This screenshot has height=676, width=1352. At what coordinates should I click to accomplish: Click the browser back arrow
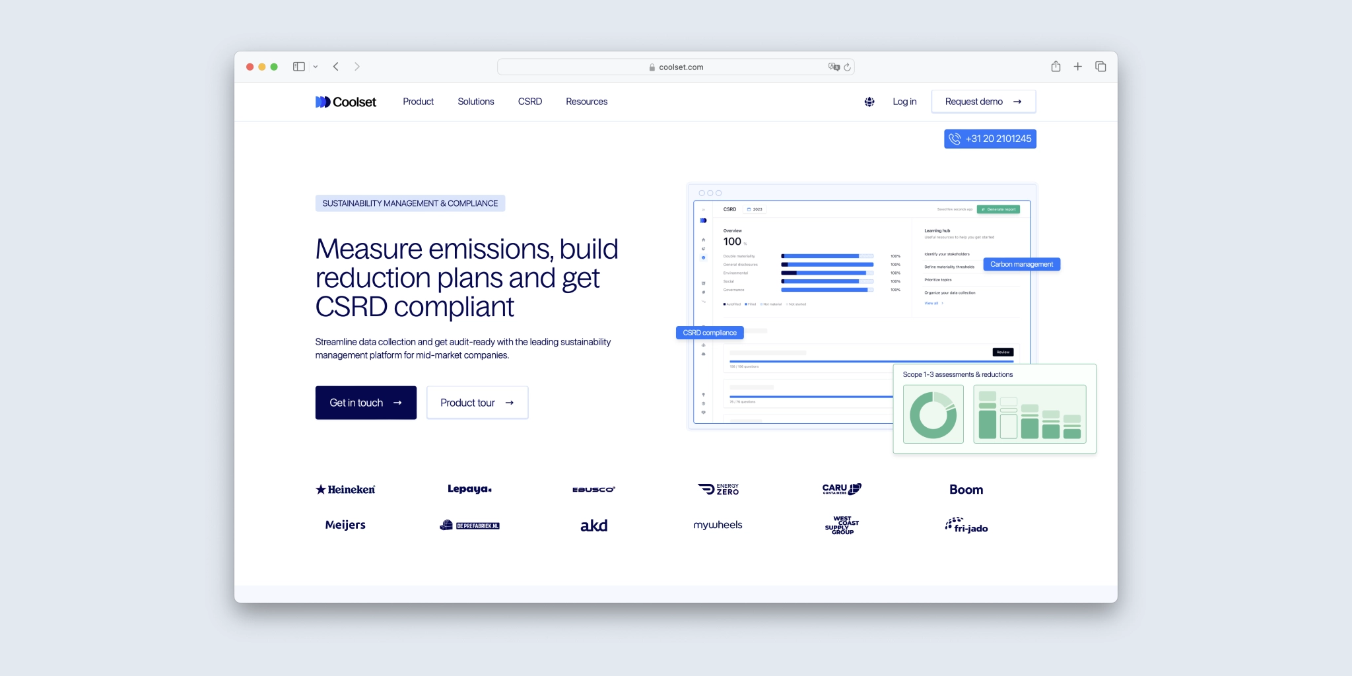(x=337, y=66)
